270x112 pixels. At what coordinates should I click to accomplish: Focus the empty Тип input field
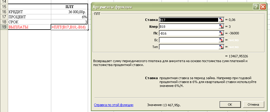tap(189, 47)
